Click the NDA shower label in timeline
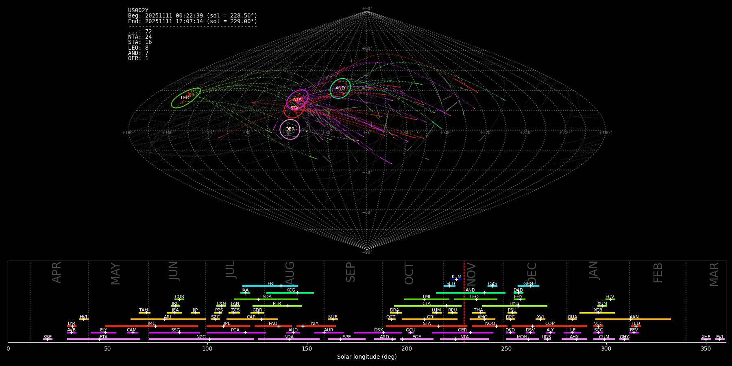The image size is (732, 366). tap(289, 337)
